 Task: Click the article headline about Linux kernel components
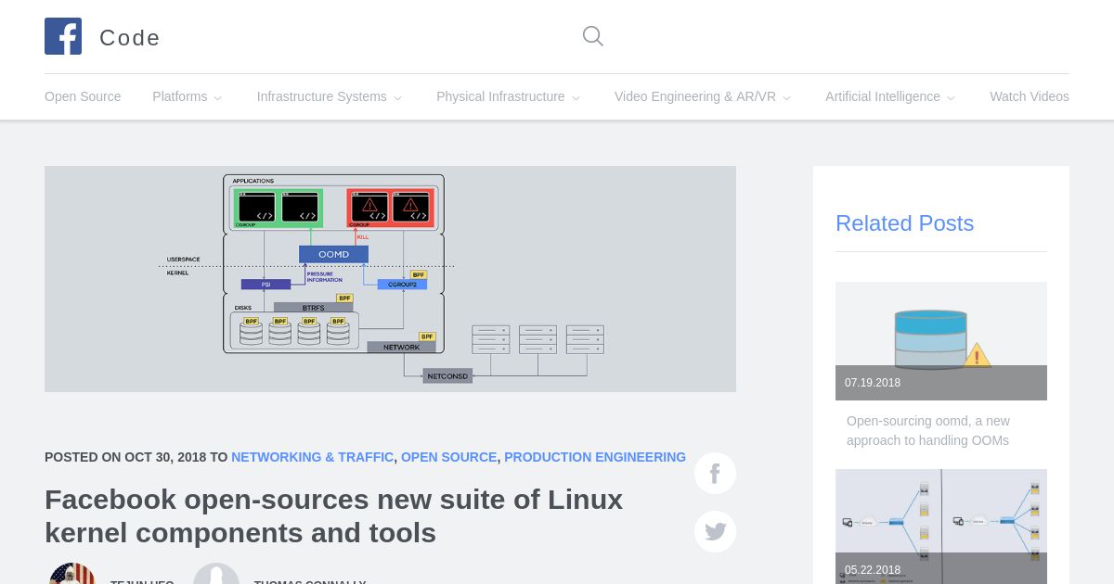coord(334,516)
